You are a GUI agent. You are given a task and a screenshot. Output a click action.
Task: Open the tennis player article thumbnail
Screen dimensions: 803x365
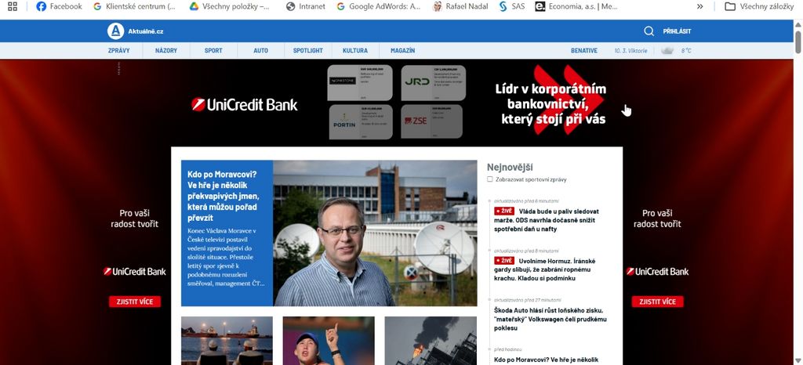[x=329, y=341]
